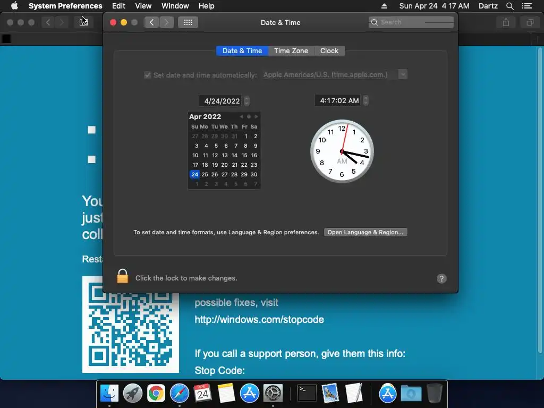Select April 24 in the calendar
The width and height of the screenshot is (544, 408).
pos(195,174)
